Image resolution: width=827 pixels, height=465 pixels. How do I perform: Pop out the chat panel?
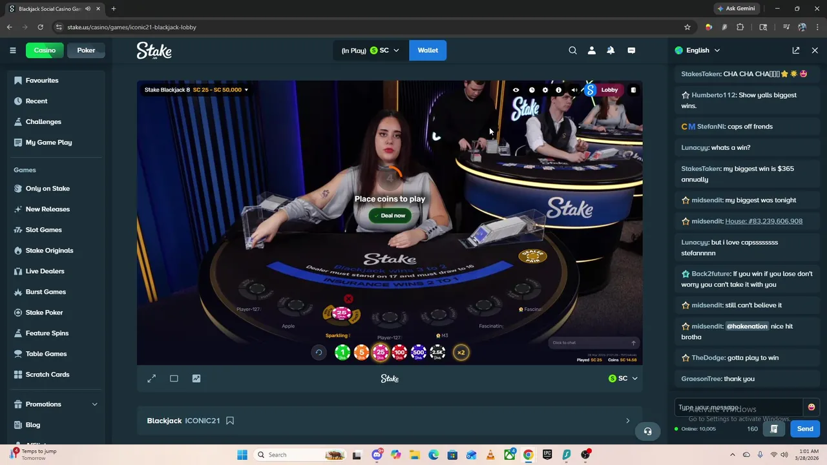coord(796,50)
